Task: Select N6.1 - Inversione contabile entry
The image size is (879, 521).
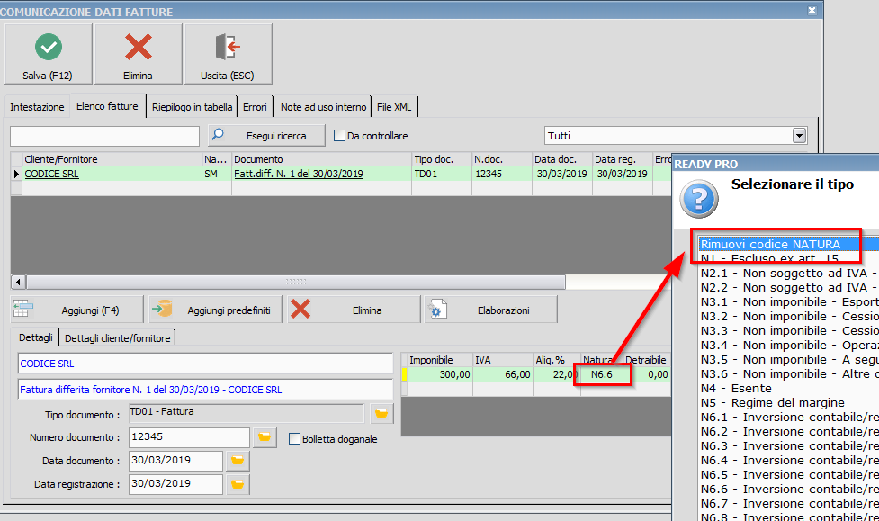Action: [x=789, y=418]
